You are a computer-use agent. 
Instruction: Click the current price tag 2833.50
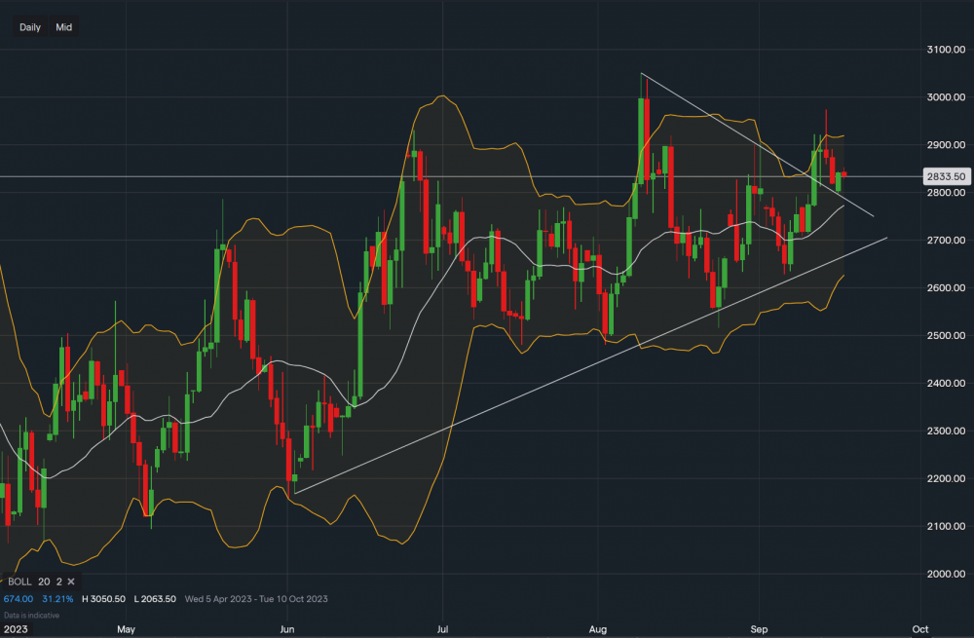(945, 176)
